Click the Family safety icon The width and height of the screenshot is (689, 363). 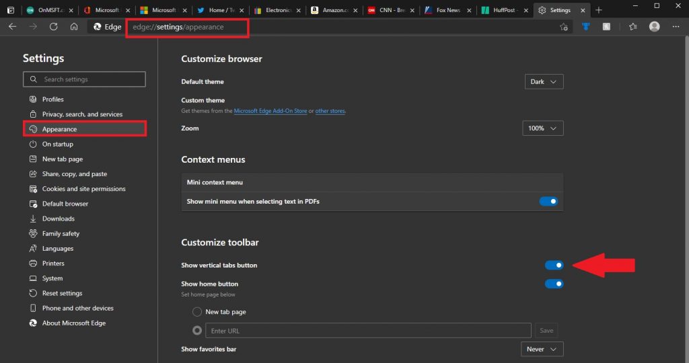click(x=33, y=233)
